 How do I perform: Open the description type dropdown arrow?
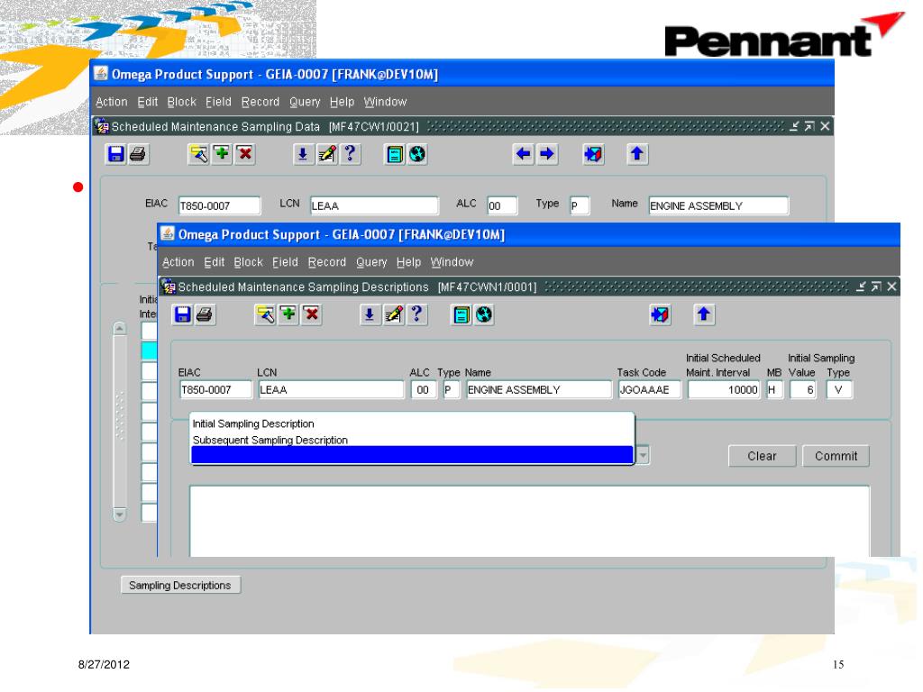pyautogui.click(x=643, y=455)
